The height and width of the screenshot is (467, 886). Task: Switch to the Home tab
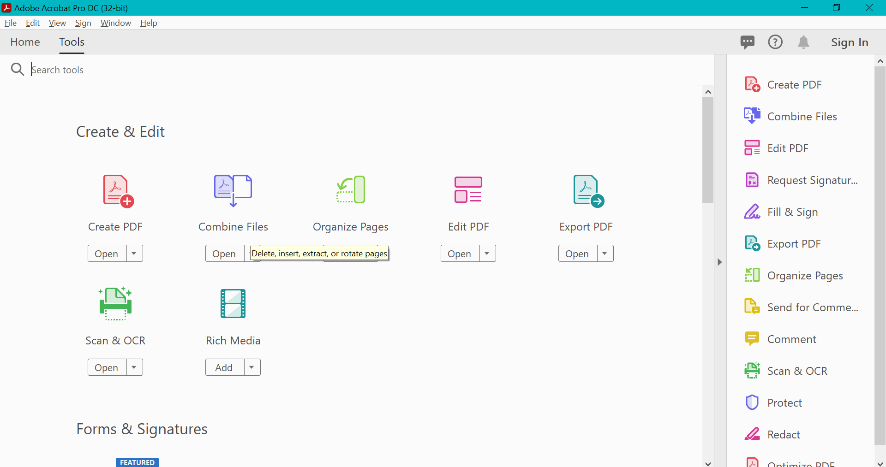[25, 42]
